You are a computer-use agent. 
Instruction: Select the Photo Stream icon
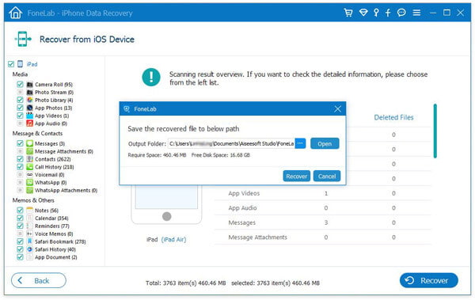click(x=29, y=92)
